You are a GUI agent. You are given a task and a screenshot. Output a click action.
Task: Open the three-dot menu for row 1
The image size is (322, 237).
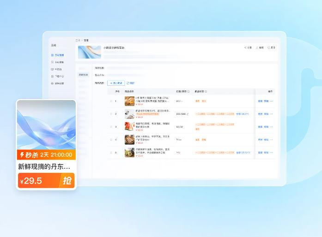point(271,101)
